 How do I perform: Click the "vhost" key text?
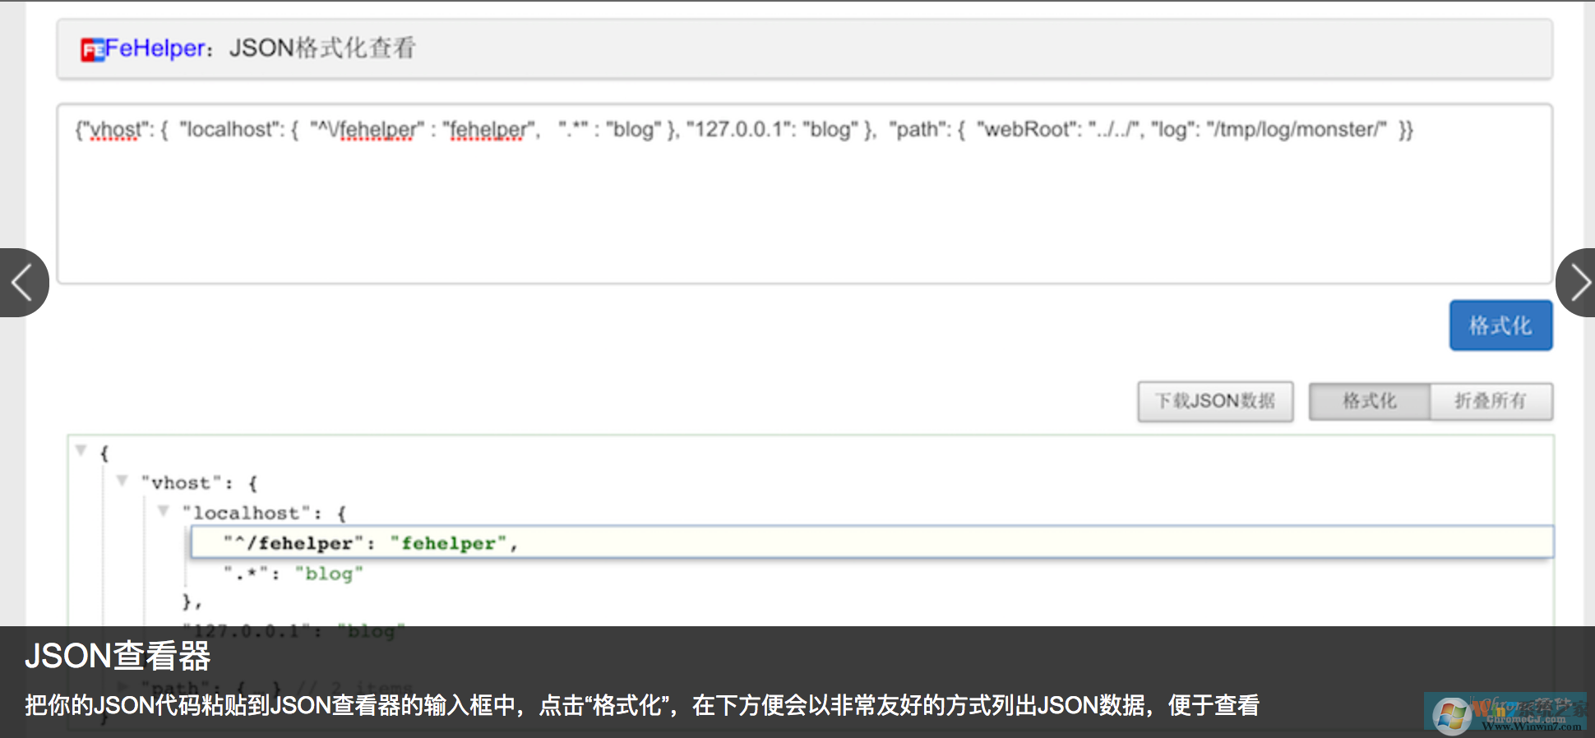[x=181, y=482]
